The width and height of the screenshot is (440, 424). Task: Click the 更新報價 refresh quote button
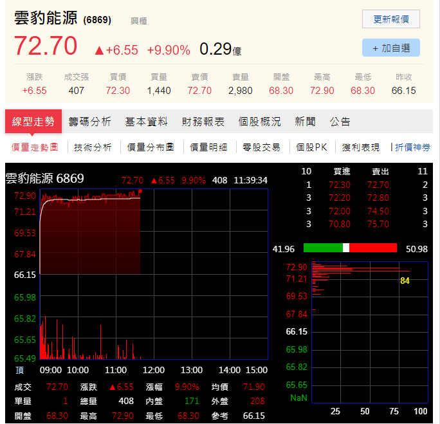tap(391, 19)
